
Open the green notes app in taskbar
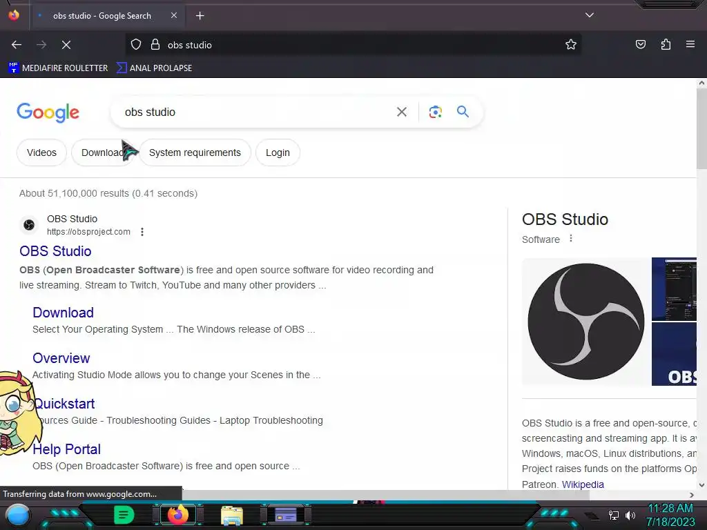point(124,515)
